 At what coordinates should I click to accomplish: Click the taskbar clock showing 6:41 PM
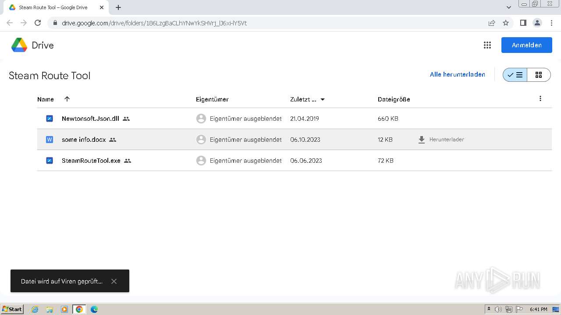pos(538,309)
